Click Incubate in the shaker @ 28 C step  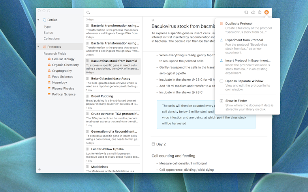[x=181, y=92]
